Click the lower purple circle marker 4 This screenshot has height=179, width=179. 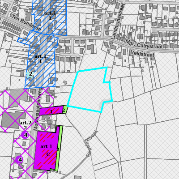click(19, 160)
